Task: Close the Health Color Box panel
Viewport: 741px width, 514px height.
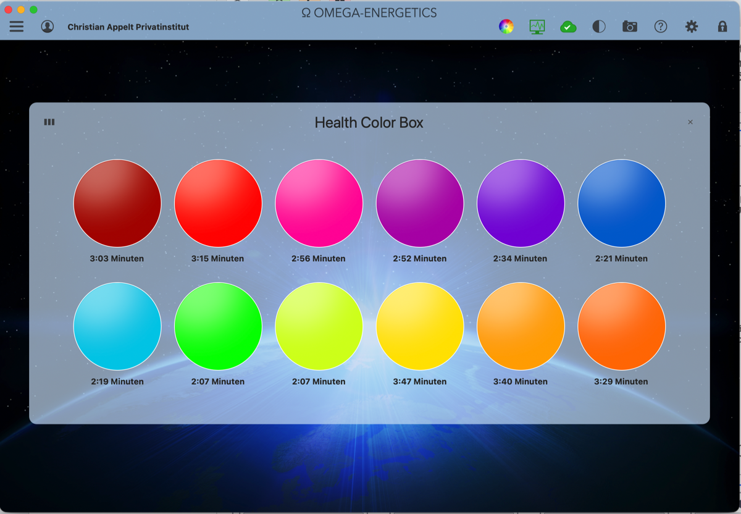Action: point(690,122)
